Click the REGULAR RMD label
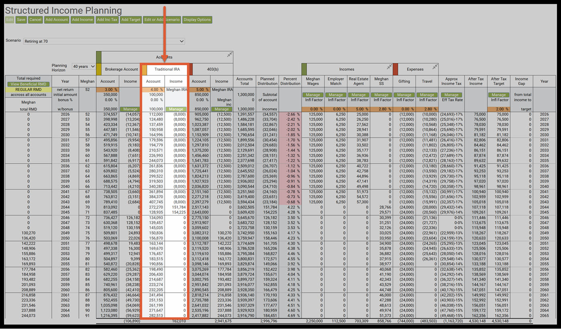 point(29,90)
